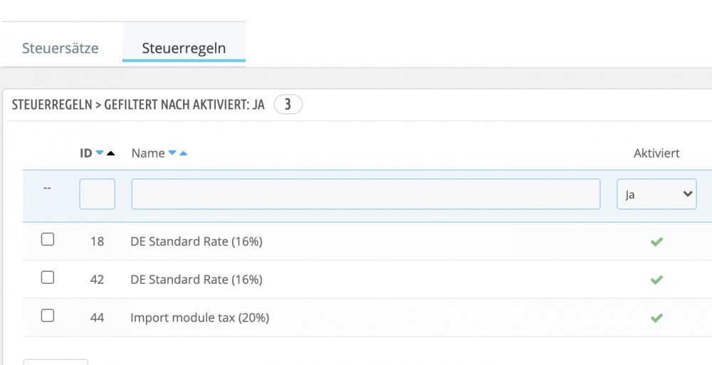Image resolution: width=712 pixels, height=365 pixels.
Task: Sort ID column descending arrow
Action: coord(100,154)
